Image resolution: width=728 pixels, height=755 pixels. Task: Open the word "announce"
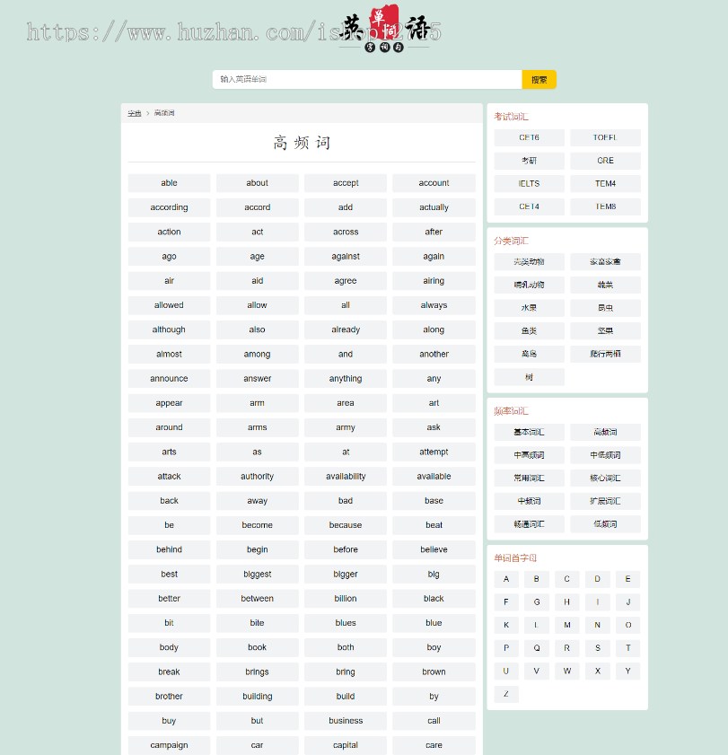pyautogui.click(x=169, y=379)
